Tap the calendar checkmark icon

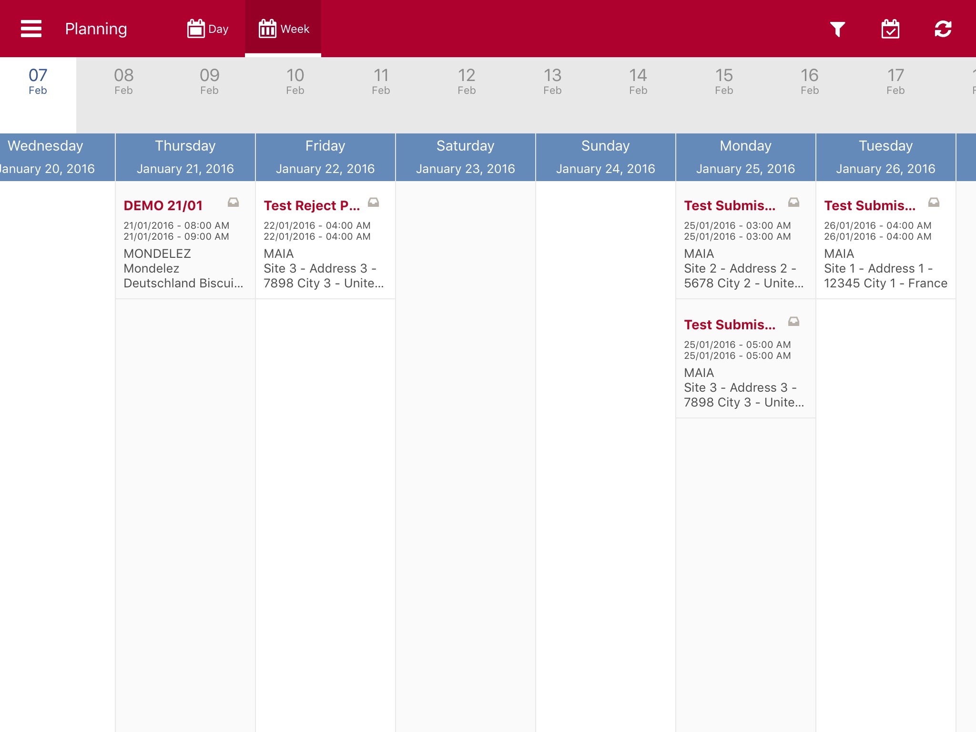[890, 29]
